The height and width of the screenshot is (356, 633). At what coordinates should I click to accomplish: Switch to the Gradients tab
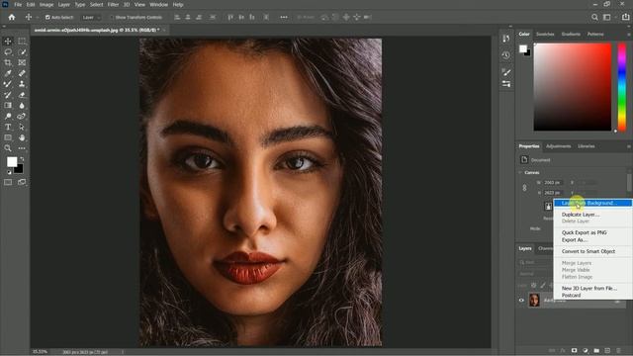571,35
